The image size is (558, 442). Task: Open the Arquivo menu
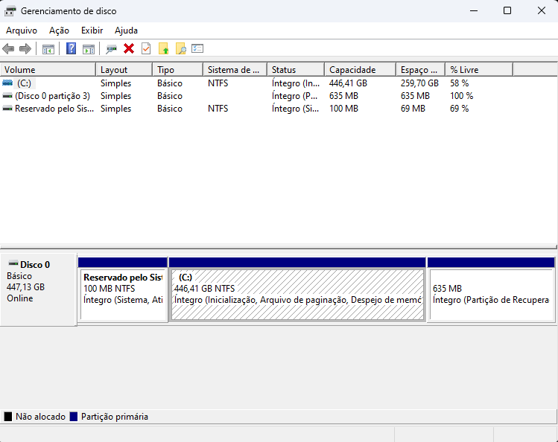pyautogui.click(x=22, y=31)
